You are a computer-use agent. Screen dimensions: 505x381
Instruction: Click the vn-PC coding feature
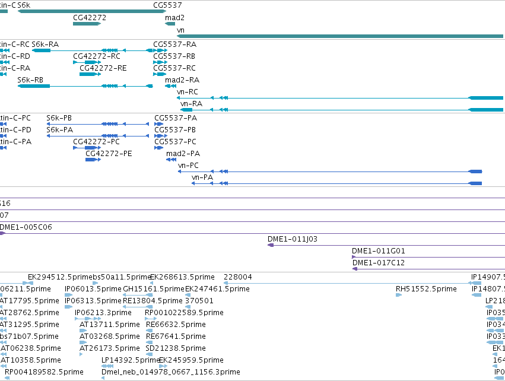coord(330,172)
